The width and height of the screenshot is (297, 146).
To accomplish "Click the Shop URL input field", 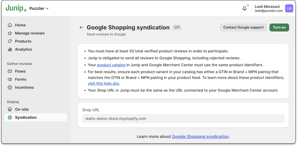I will [183, 119].
